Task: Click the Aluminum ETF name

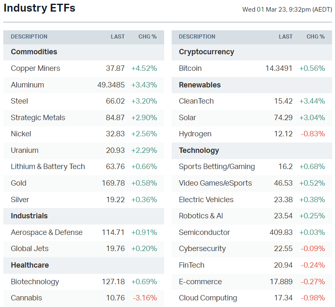Action: pyautogui.click(x=27, y=85)
